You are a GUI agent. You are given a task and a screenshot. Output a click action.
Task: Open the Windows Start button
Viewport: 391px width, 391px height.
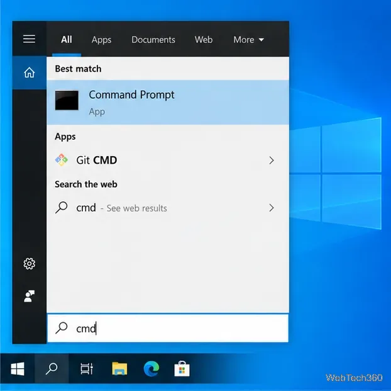pos(17,368)
